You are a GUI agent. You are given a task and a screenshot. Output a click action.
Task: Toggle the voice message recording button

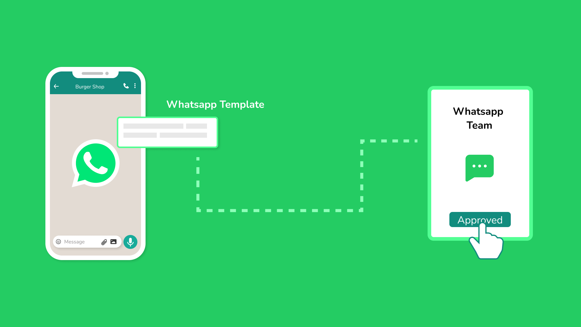pyautogui.click(x=130, y=242)
